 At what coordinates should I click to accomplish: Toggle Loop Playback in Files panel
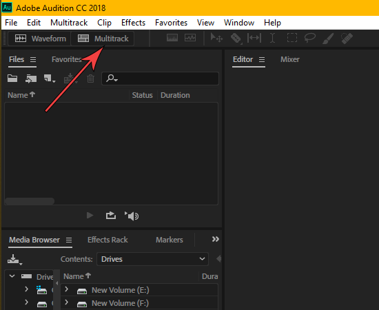(x=111, y=216)
